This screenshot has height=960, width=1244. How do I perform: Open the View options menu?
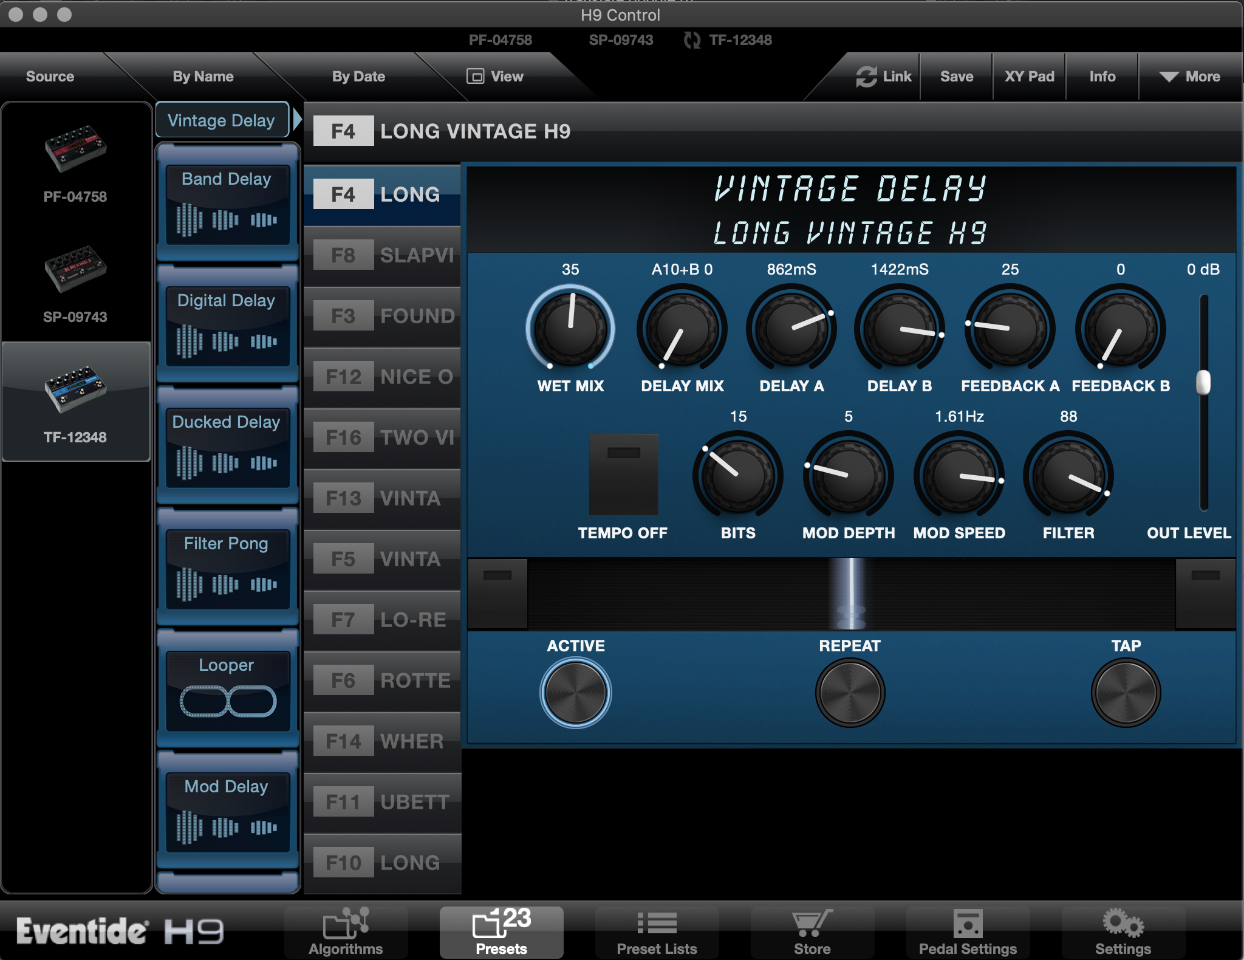(x=495, y=77)
